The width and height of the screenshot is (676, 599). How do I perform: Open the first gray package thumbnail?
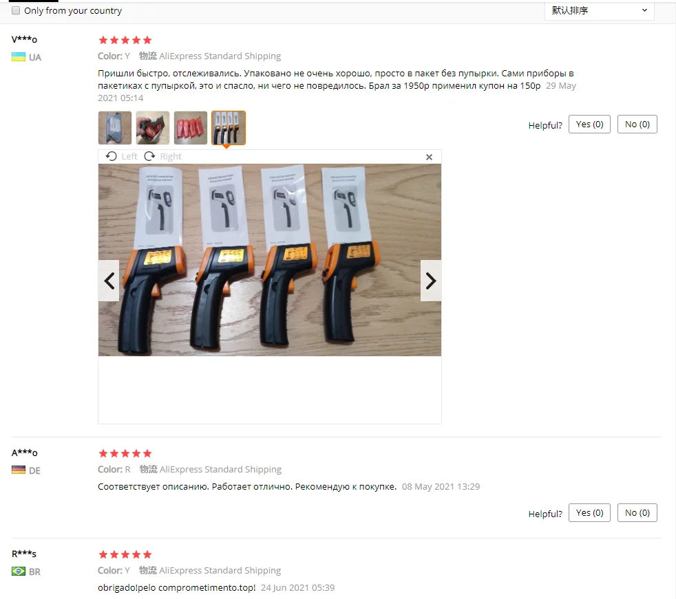(x=115, y=128)
